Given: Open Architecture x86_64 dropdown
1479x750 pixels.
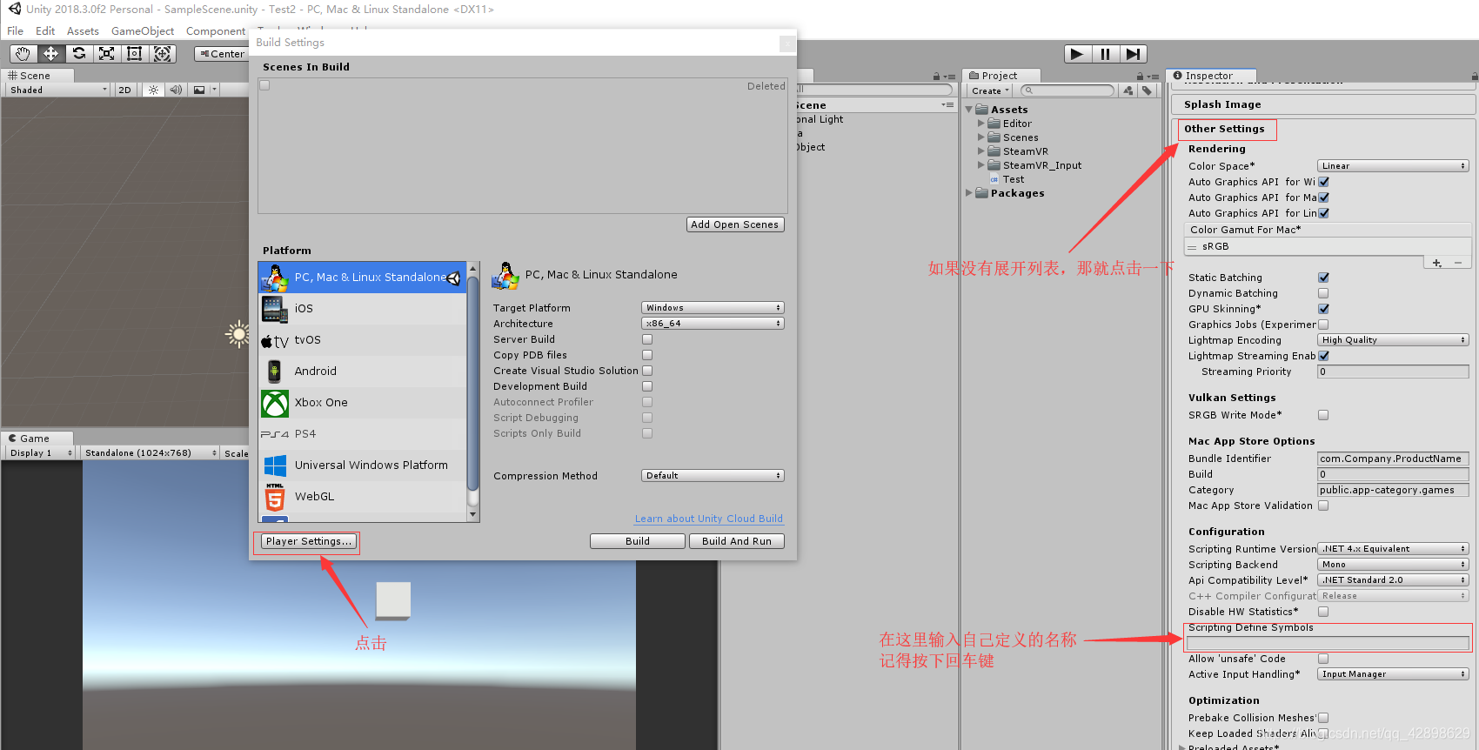Looking at the screenshot, I should pyautogui.click(x=713, y=324).
